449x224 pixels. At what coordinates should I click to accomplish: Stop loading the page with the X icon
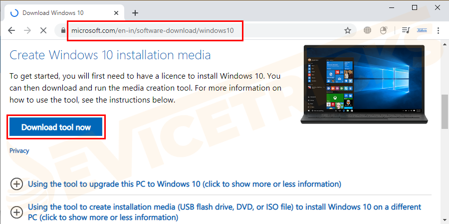coord(43,30)
